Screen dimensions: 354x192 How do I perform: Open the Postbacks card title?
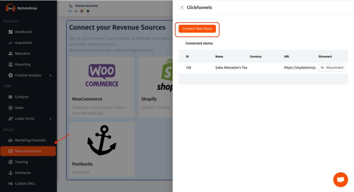[82, 164]
